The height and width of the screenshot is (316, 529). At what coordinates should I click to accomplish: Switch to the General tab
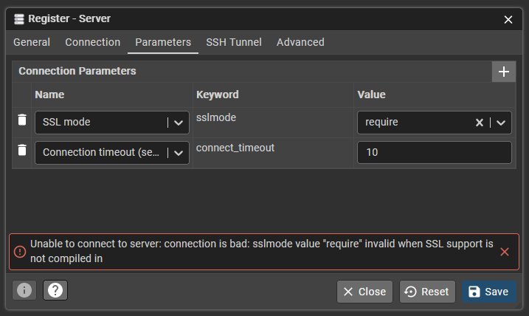tap(32, 42)
